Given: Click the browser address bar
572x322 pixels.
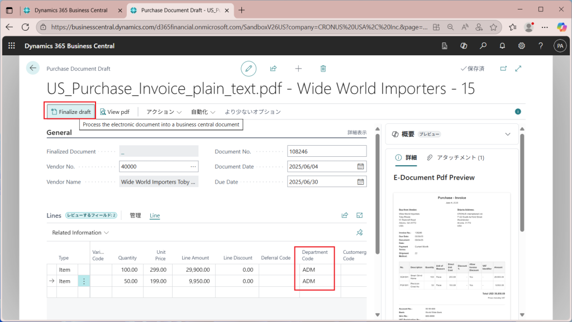Looking at the screenshot, I should tap(239, 27).
